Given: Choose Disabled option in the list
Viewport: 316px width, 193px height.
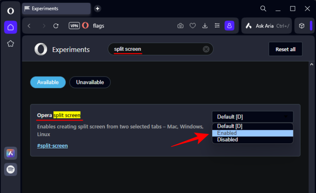Looking at the screenshot, I should coord(253,140).
